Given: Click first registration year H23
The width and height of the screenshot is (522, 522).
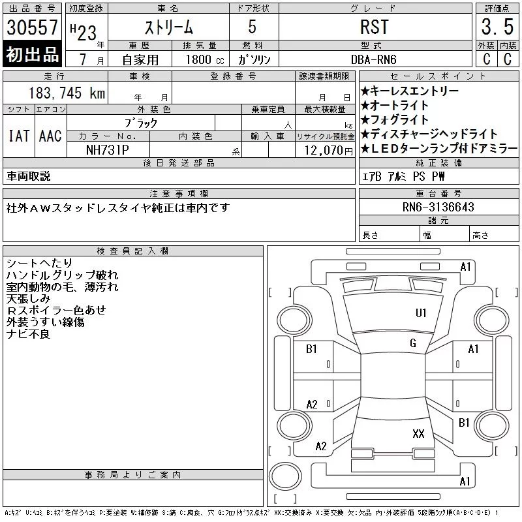Looking at the screenshot, I should tap(84, 32).
